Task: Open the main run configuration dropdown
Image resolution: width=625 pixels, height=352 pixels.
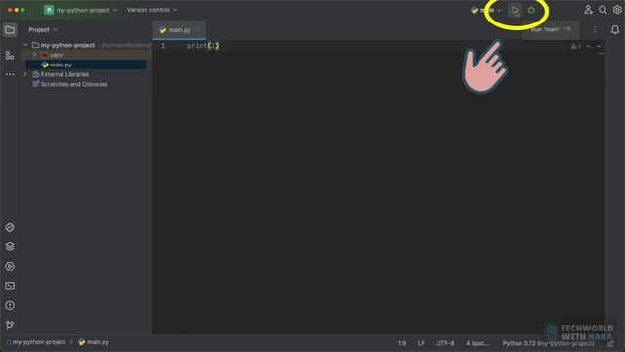Action: click(486, 11)
